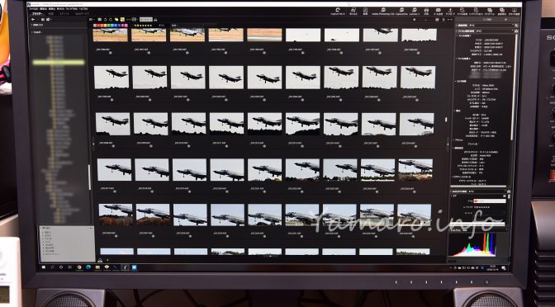Open the File menu in menu bar
Viewport: 555px width, 307px height.
coord(33,9)
